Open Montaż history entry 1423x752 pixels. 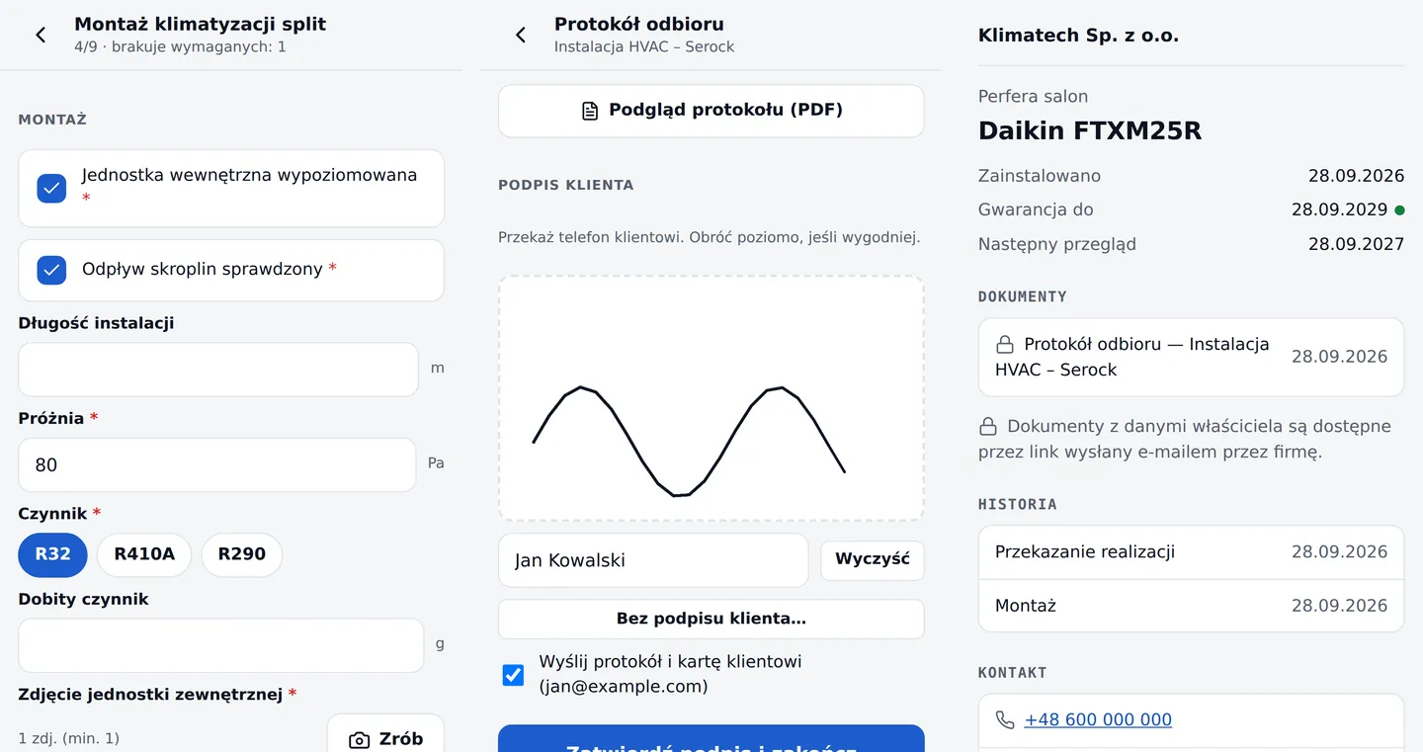[x=1191, y=606]
